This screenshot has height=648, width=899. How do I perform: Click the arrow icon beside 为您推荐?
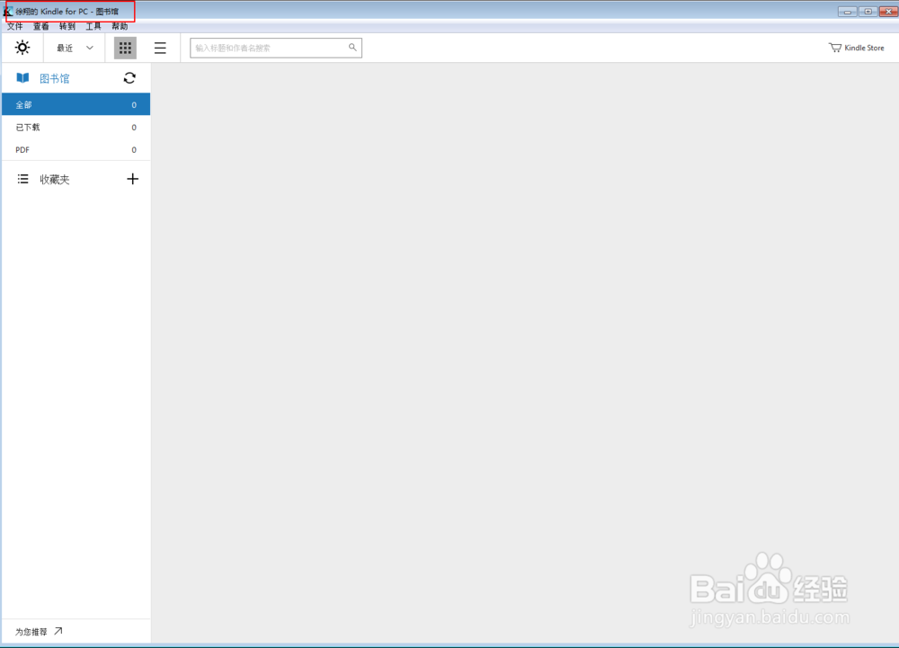tap(58, 631)
